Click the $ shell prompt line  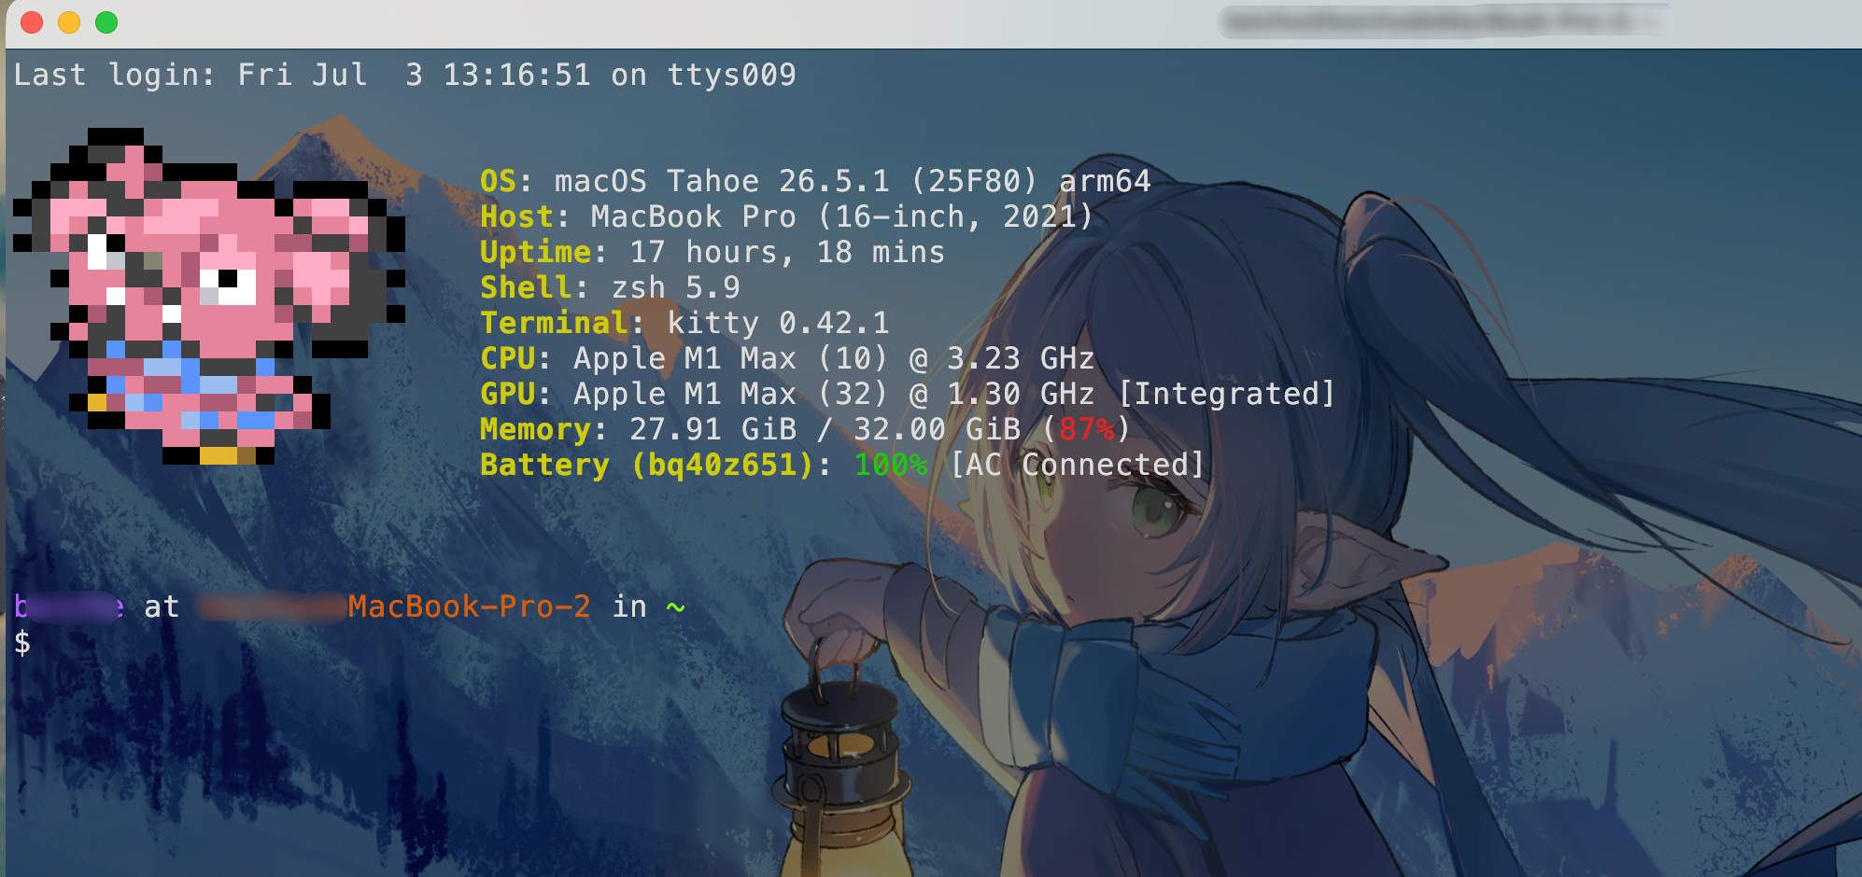pos(22,642)
